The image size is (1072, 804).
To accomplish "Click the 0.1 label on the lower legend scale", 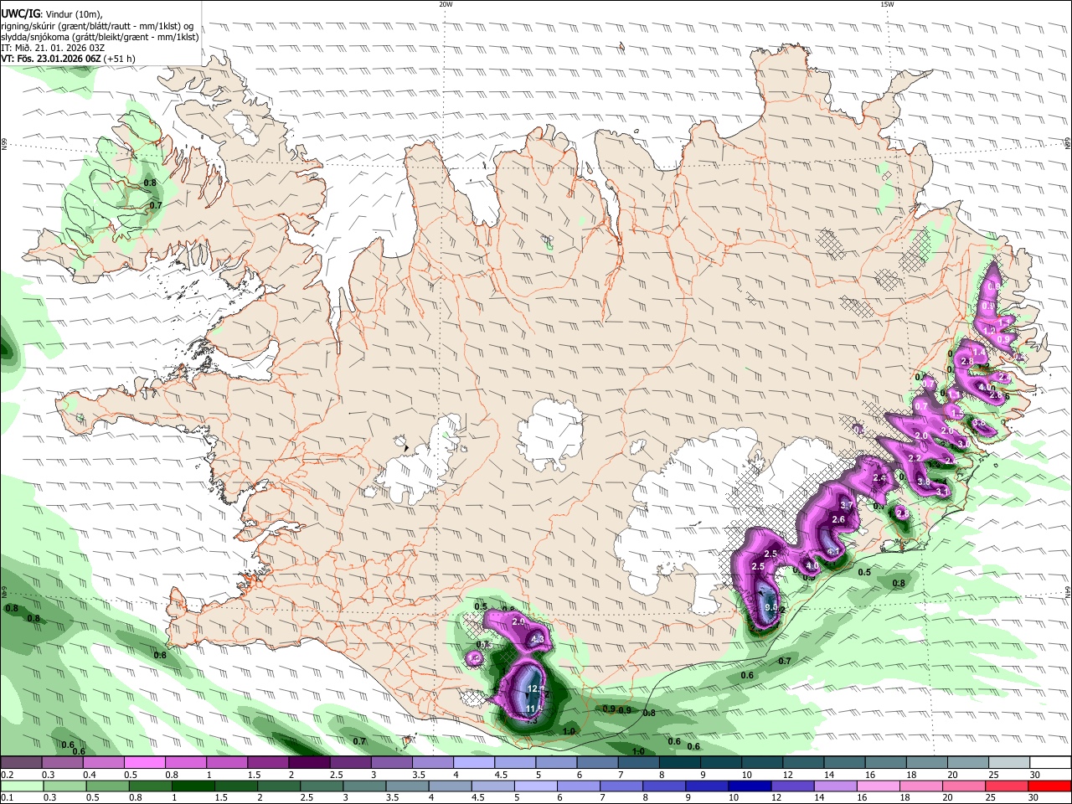I will point(7,798).
